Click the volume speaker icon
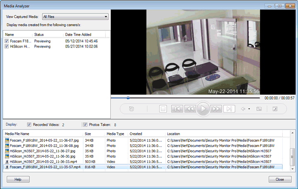The image size is (298, 189). coord(243,109)
